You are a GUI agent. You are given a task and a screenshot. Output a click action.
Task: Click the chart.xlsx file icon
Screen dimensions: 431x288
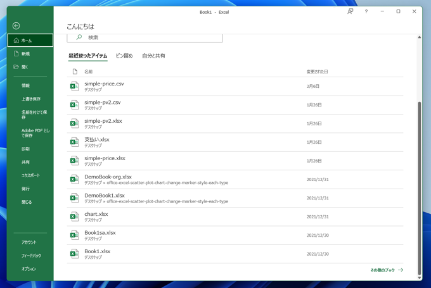74,216
